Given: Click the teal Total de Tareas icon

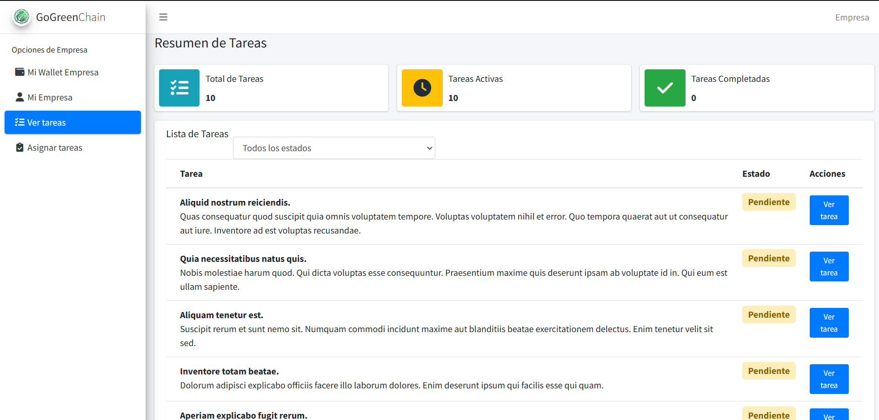Looking at the screenshot, I should click(179, 88).
